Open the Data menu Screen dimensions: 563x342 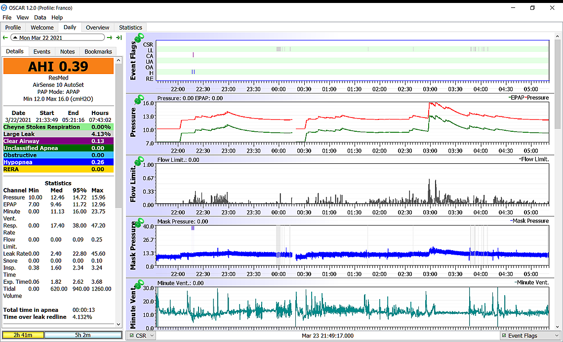point(40,17)
